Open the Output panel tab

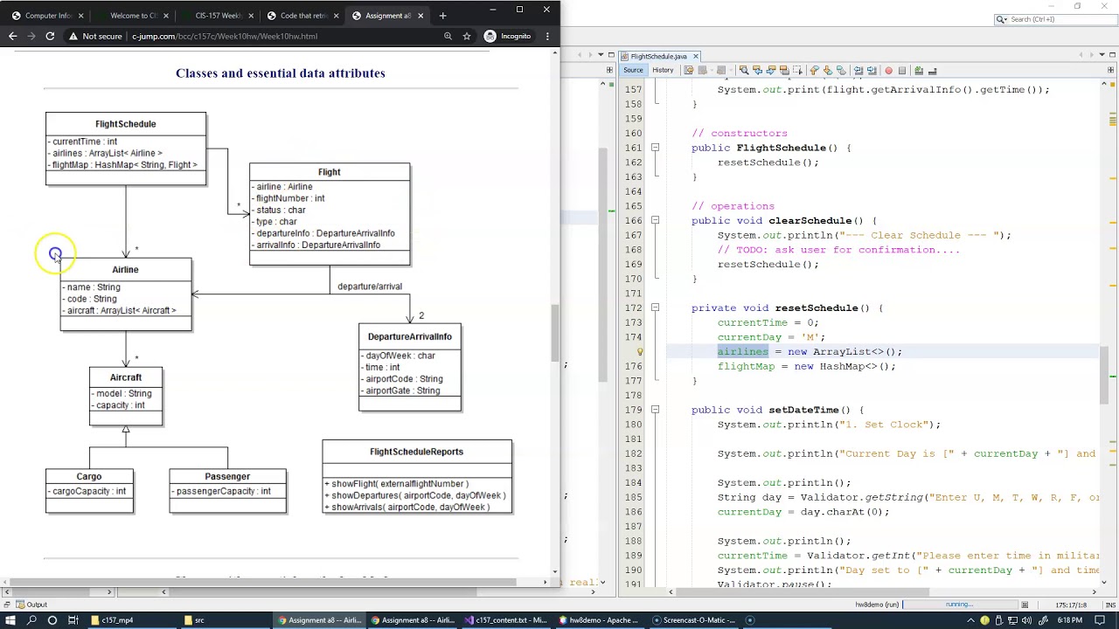click(x=31, y=605)
